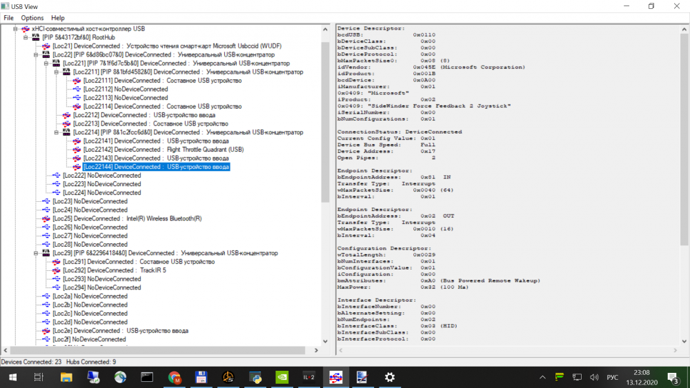Click the descriptor pane vertical scrollbar thumb
690x388 pixels.
click(x=684, y=140)
